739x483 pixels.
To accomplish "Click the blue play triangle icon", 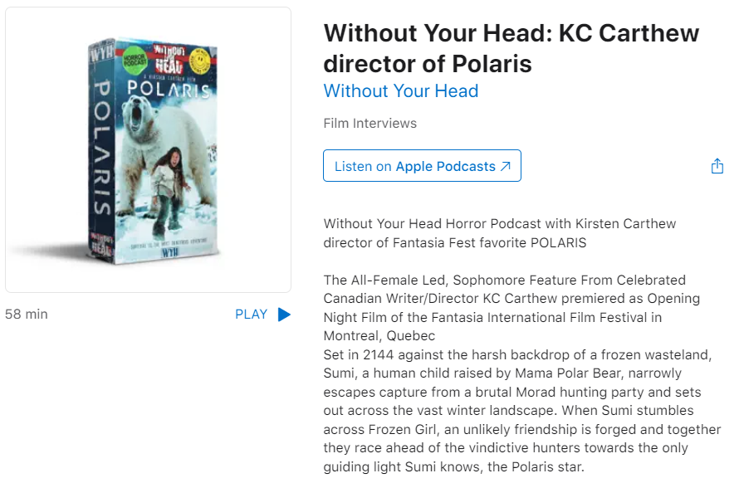I will pyautogui.click(x=284, y=315).
